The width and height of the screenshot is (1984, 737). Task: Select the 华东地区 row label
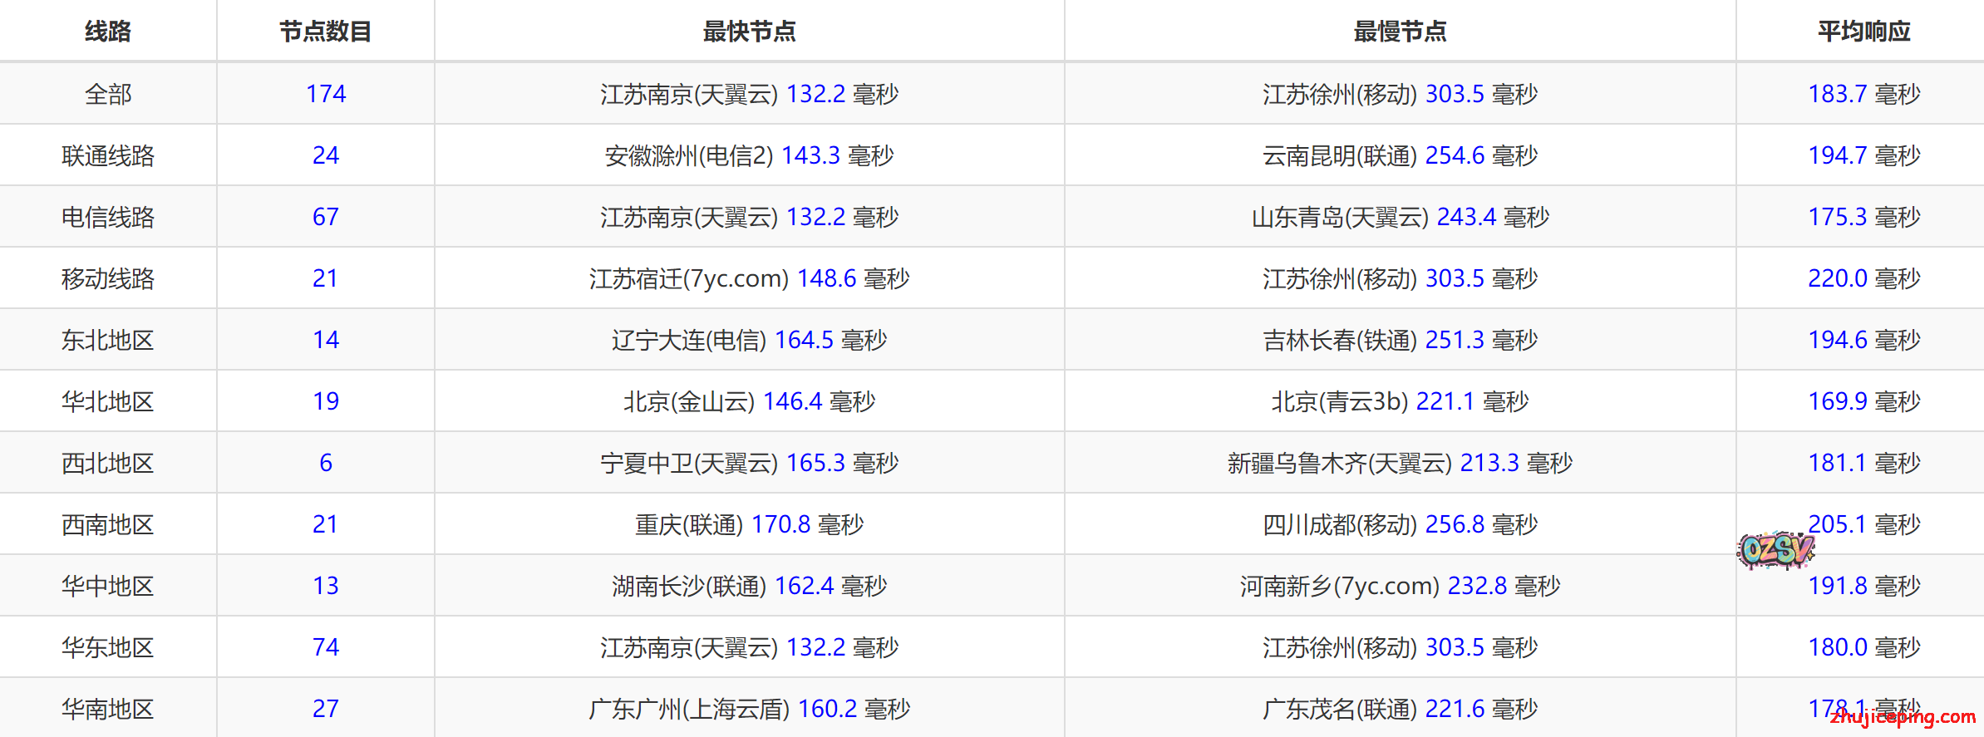[108, 647]
